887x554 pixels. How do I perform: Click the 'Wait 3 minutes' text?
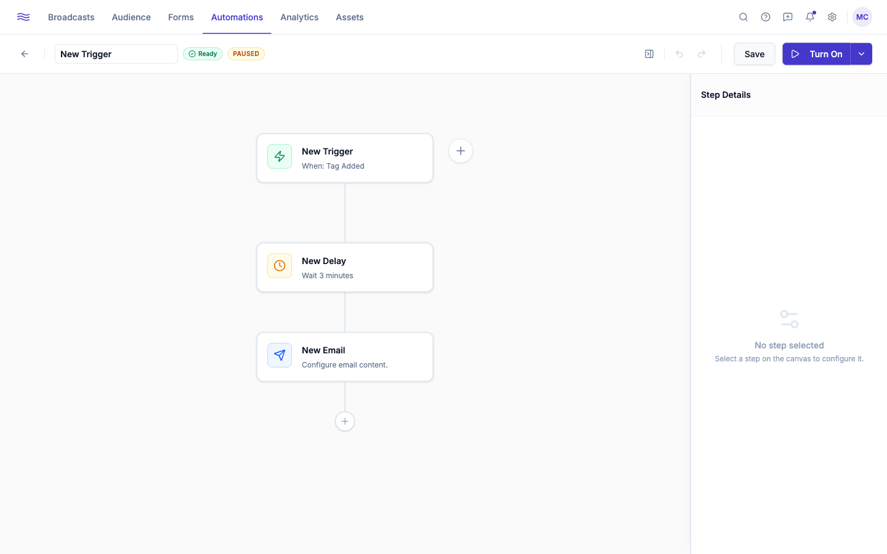pyautogui.click(x=328, y=276)
